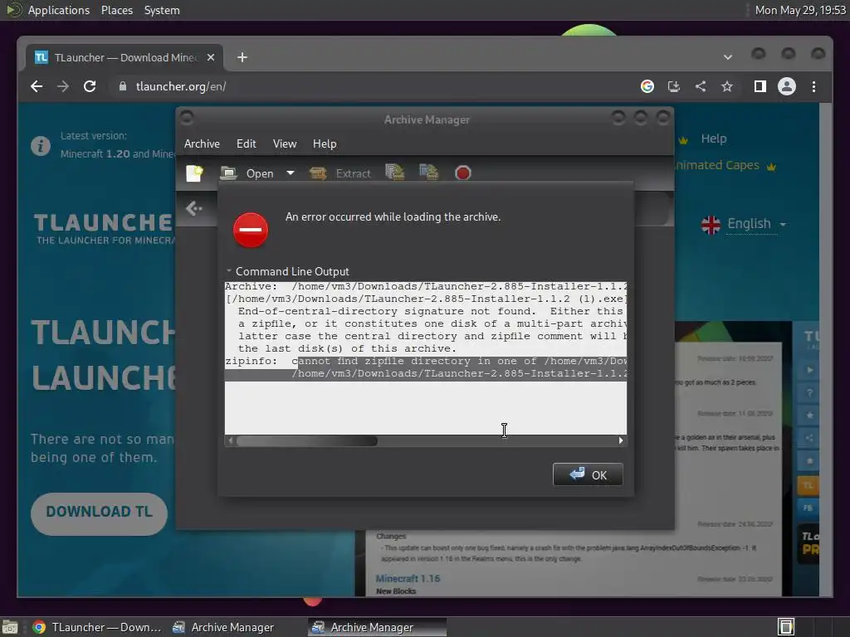Click the 'zipinfo: cannot find zipfile directory' line
Viewport: 850px width, 637px height.
pos(426,362)
